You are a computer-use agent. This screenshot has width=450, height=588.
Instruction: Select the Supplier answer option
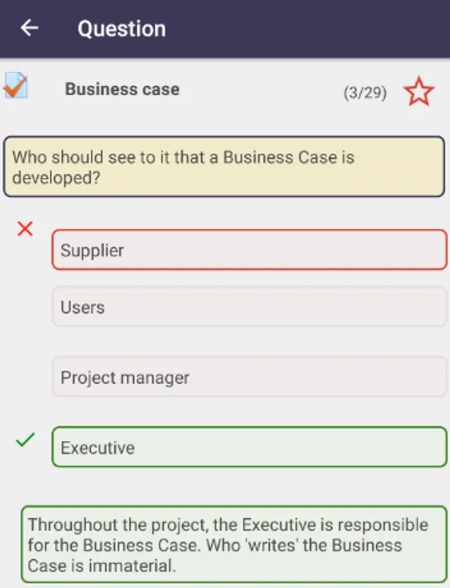tap(248, 250)
